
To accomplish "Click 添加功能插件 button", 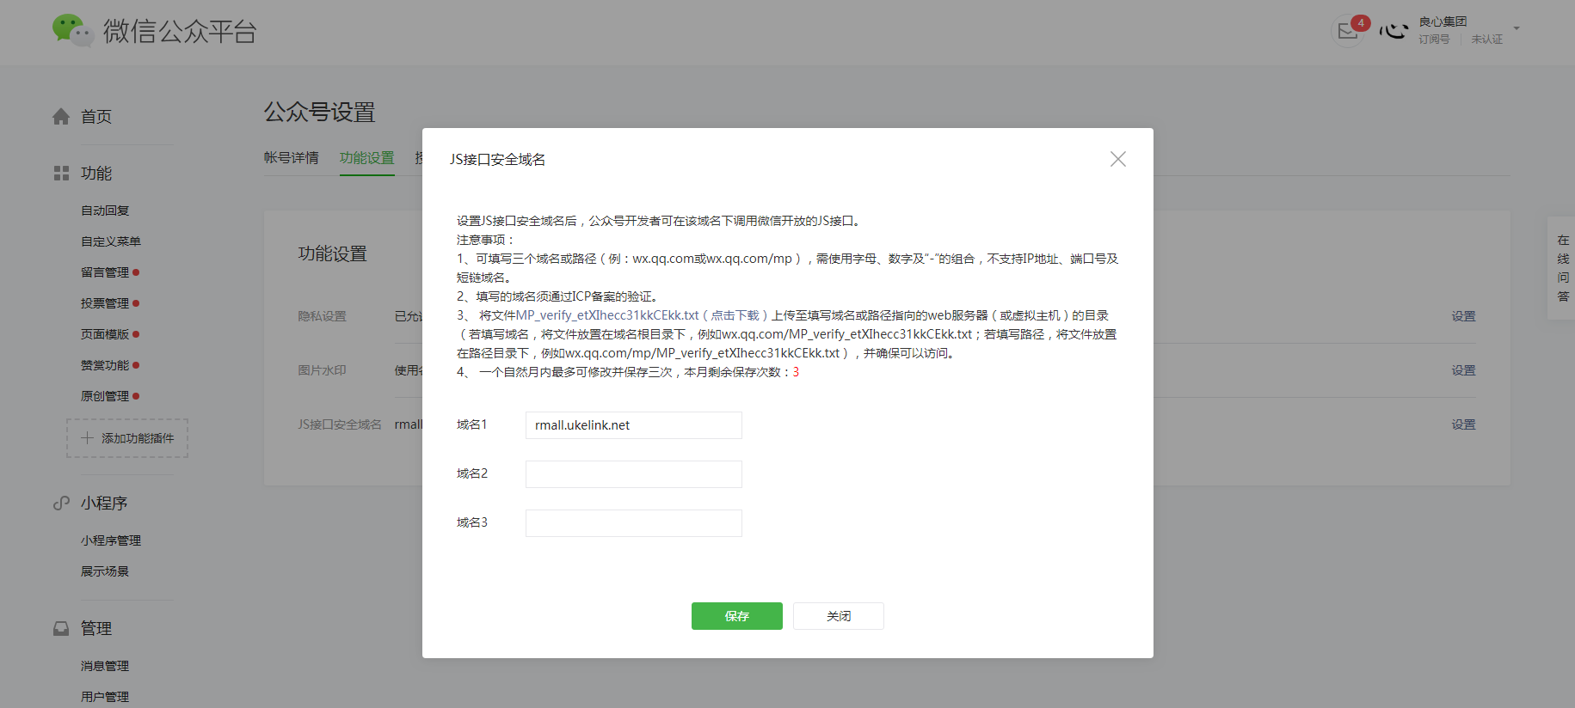I will tap(127, 438).
